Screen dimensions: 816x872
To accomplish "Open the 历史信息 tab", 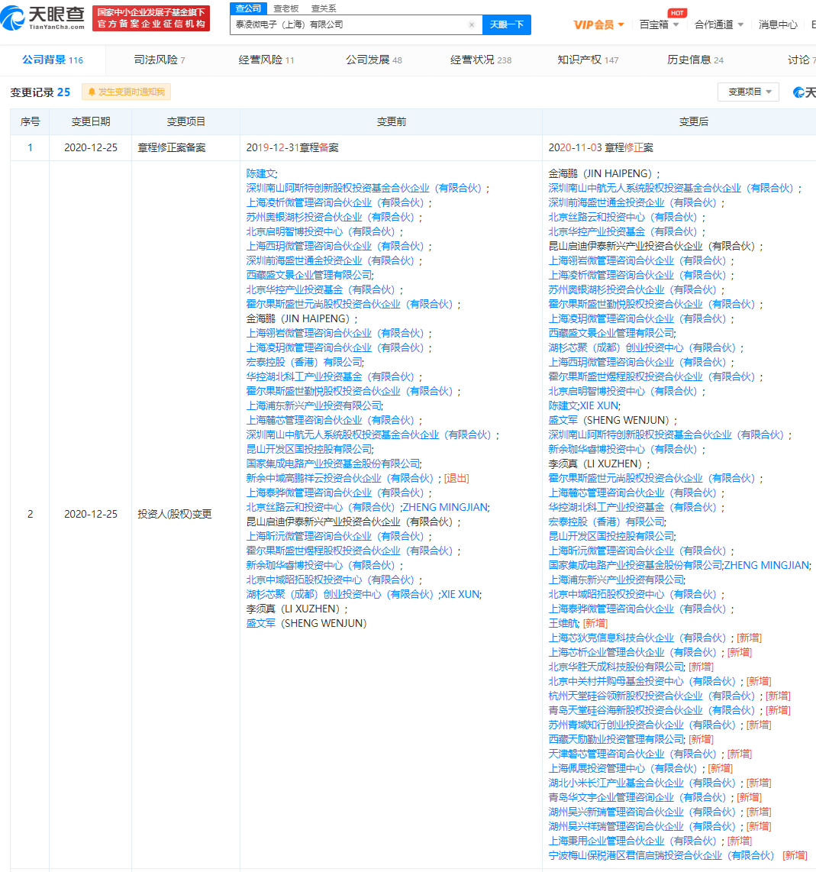I will [695, 60].
